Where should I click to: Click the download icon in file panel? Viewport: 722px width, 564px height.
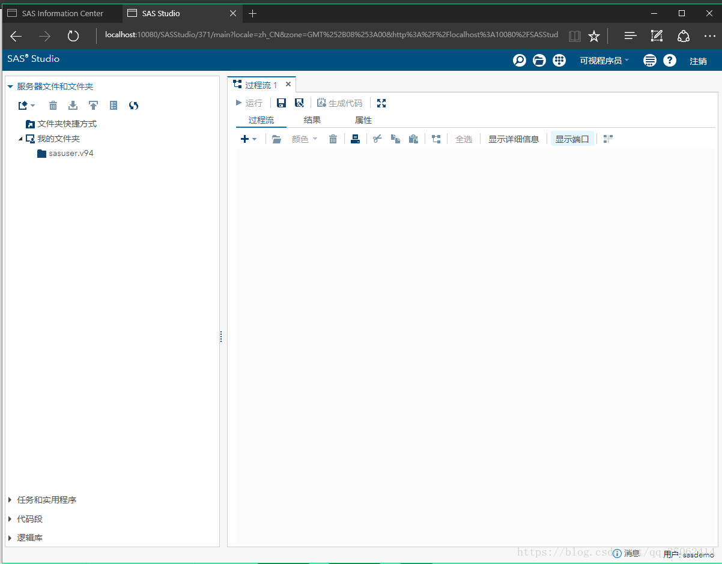click(73, 106)
